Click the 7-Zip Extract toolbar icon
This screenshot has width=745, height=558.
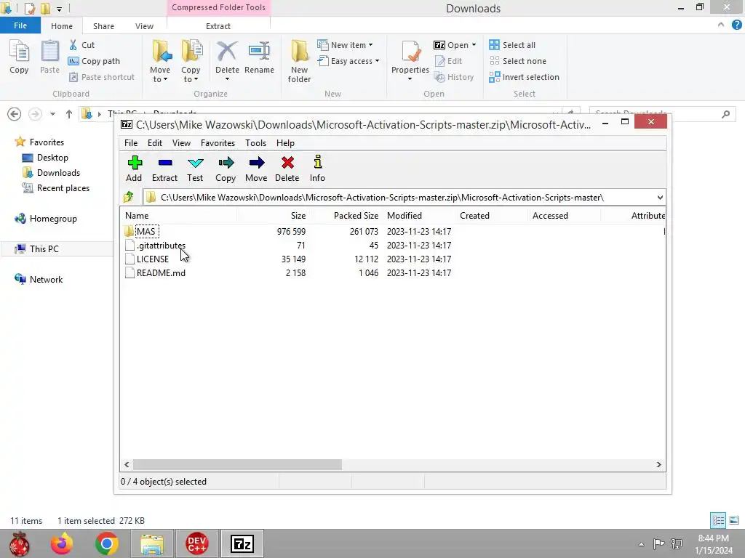pyautogui.click(x=165, y=163)
